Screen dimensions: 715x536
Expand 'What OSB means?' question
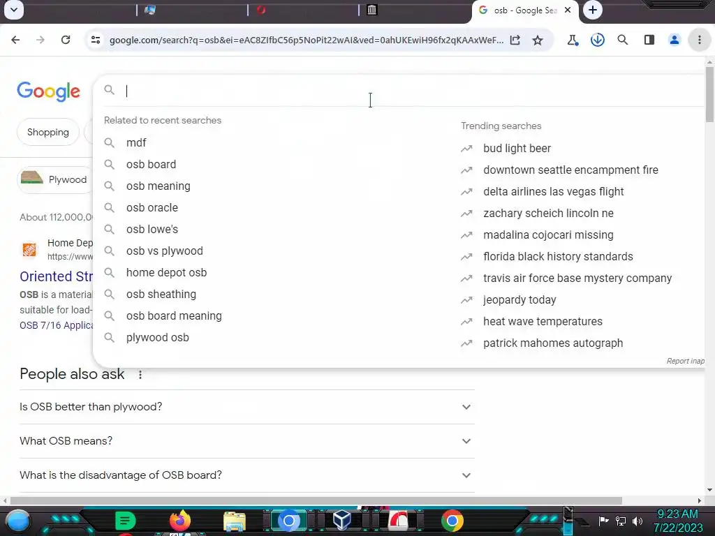click(246, 441)
